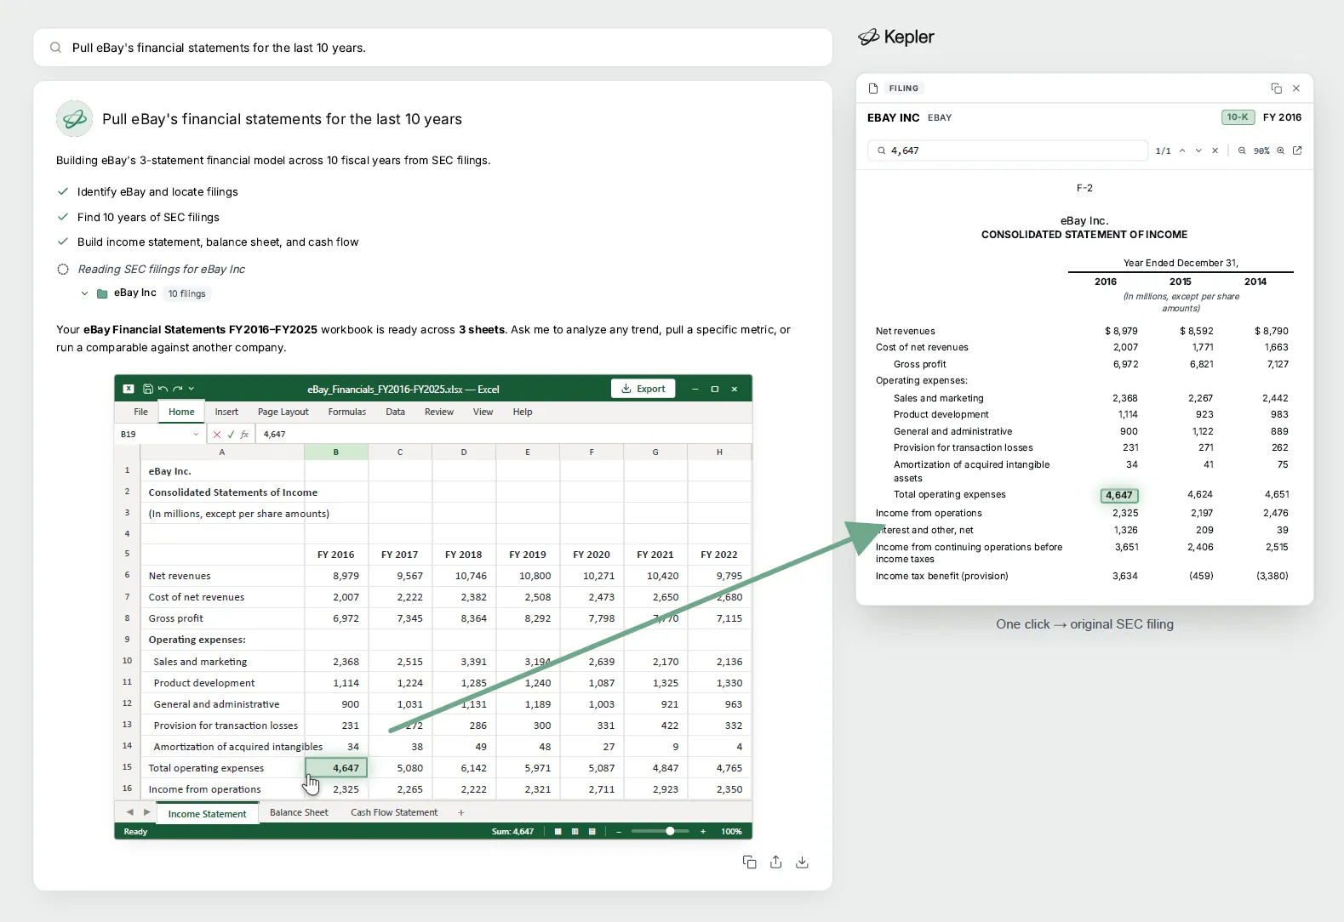Click the redo arrow in the Excel title bar
Image resolution: width=1344 pixels, height=922 pixels.
(177, 389)
